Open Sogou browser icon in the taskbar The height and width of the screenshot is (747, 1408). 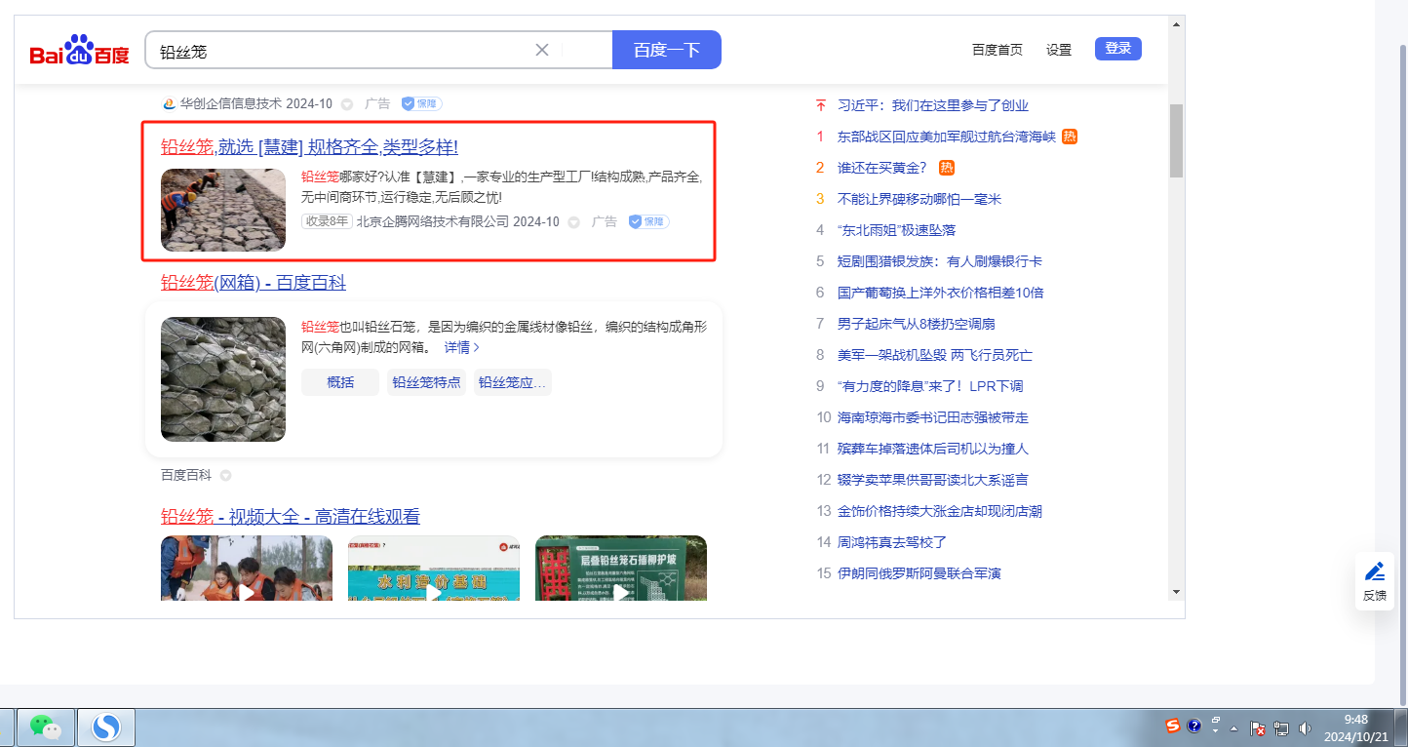tap(105, 727)
